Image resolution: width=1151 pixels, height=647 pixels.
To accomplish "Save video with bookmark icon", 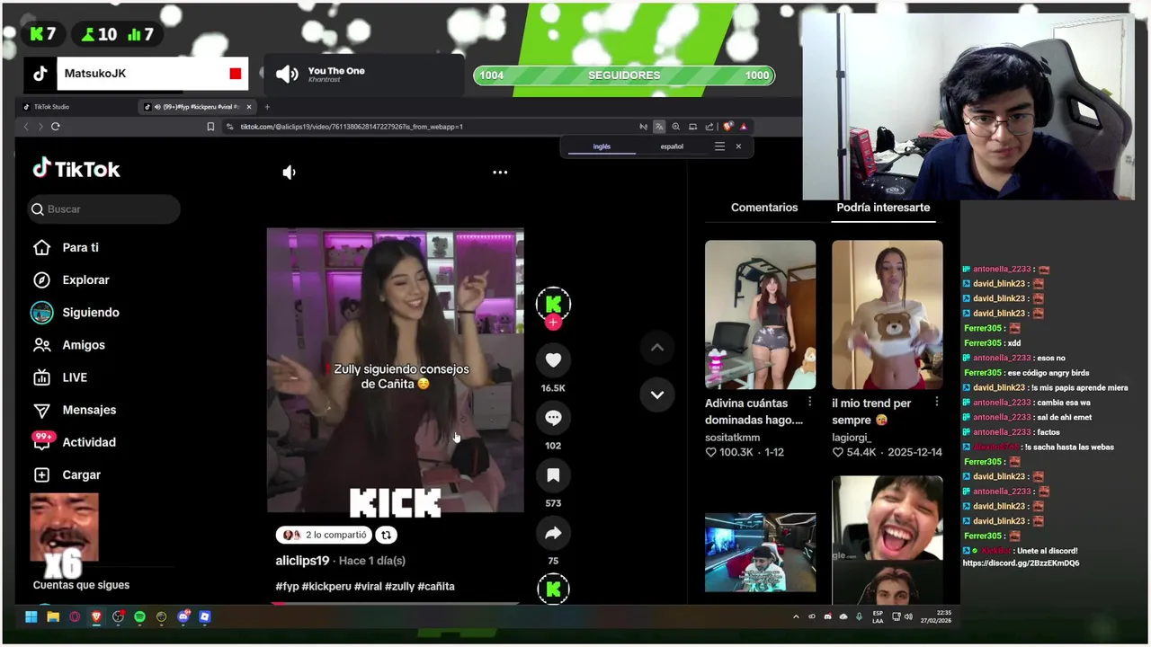I will (553, 475).
